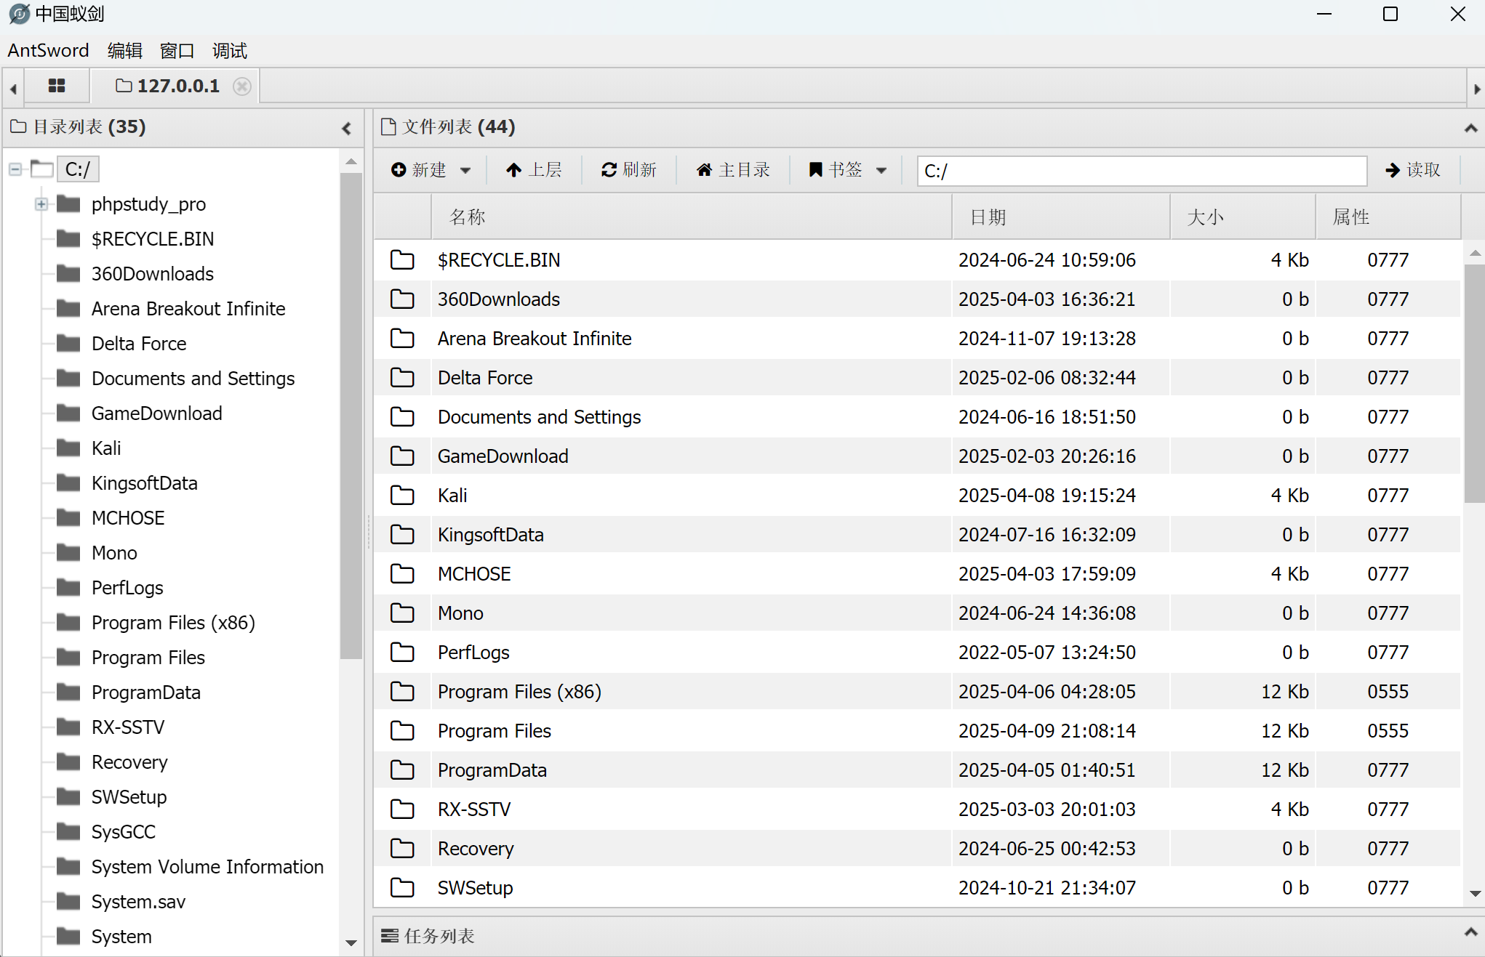Open the 调试 menu
Viewport: 1485px width, 957px height.
[x=230, y=51]
